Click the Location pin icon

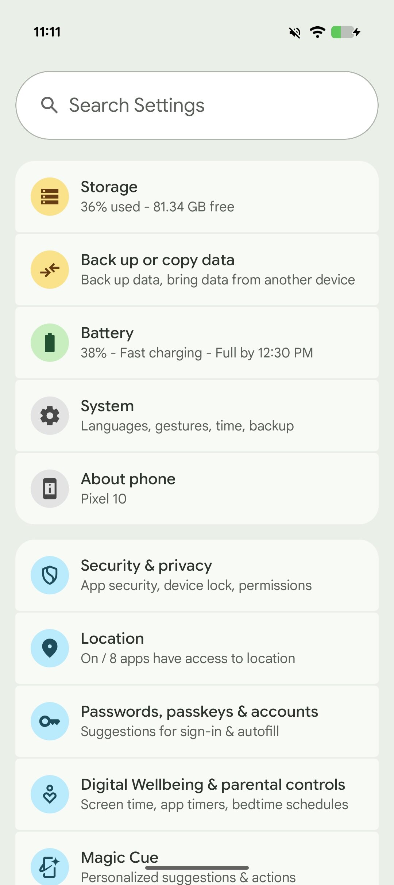(50, 647)
